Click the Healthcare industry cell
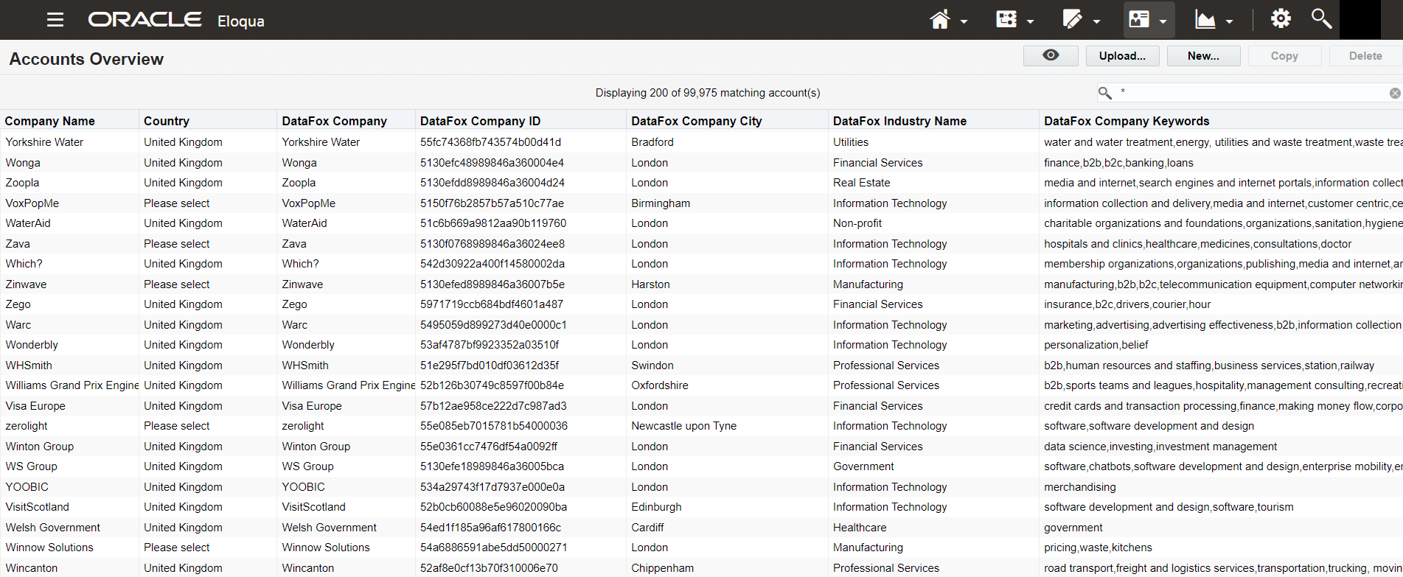The image size is (1403, 577). [860, 528]
